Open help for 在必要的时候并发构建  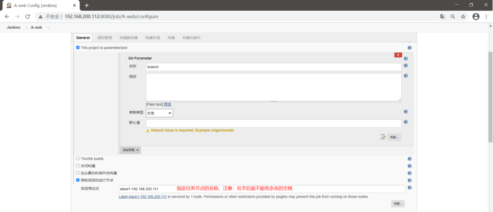[410, 173]
